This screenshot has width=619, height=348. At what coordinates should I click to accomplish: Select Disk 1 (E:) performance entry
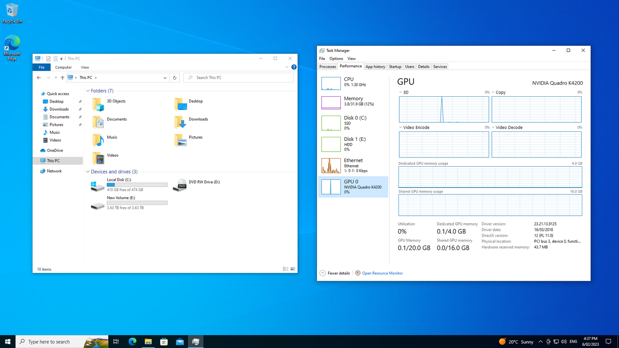(353, 144)
